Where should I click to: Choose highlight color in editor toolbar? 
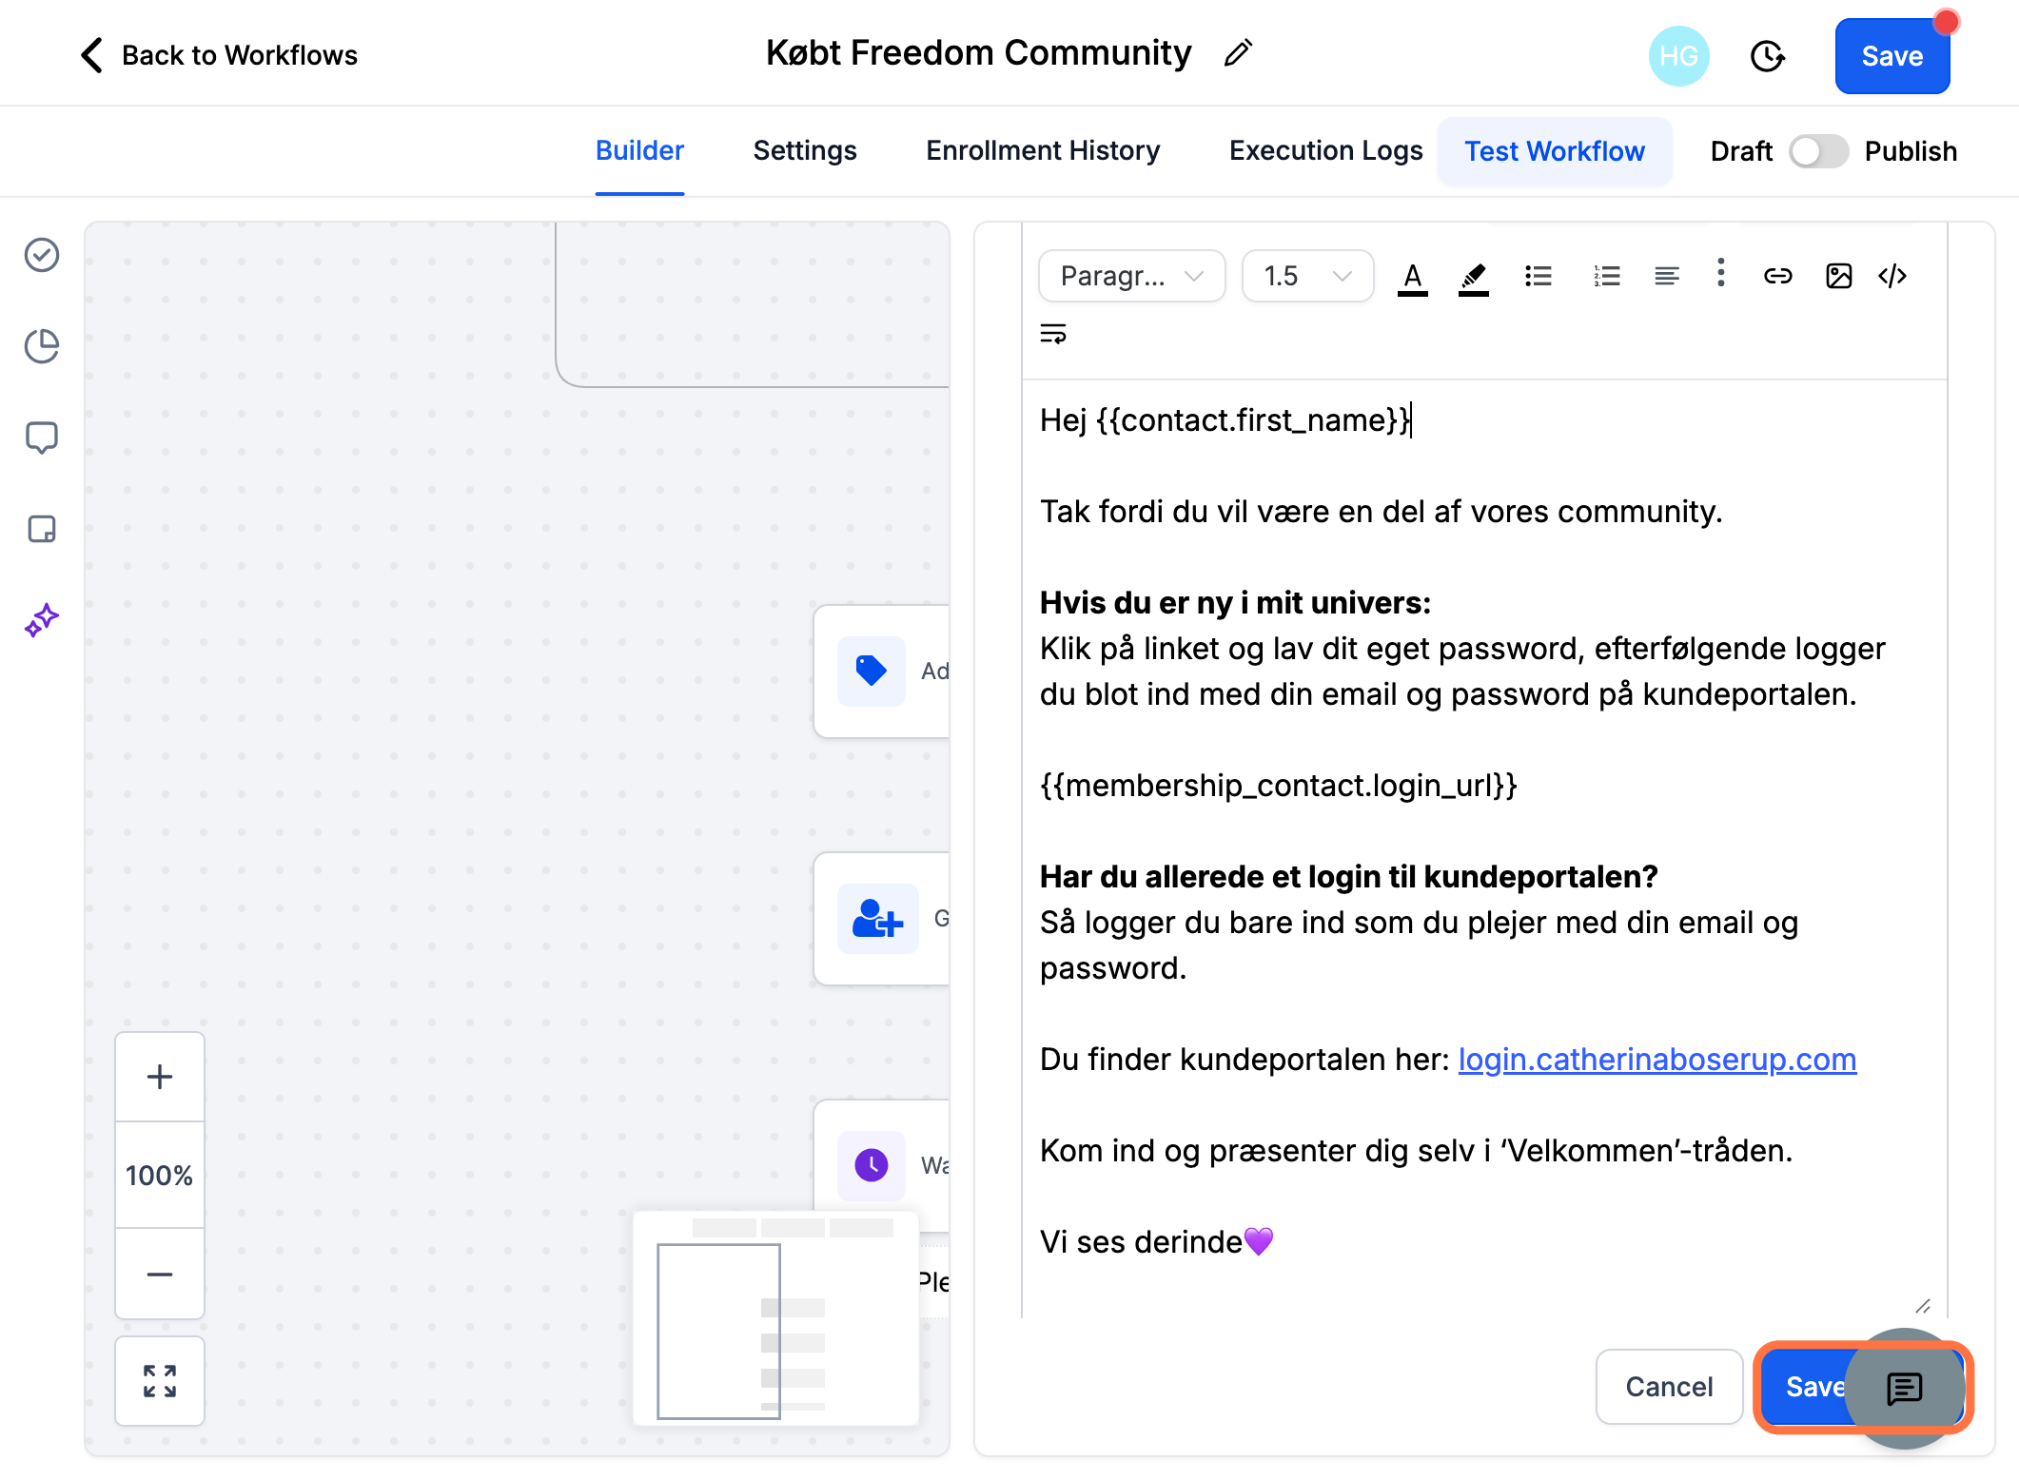[1473, 277]
